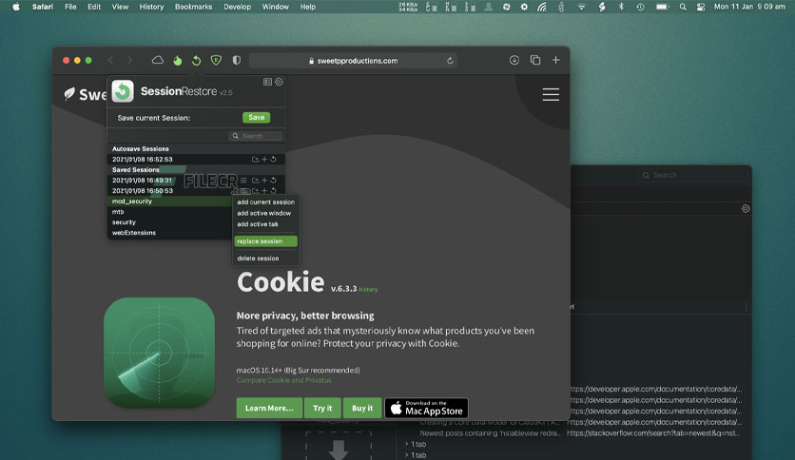The width and height of the screenshot is (795, 460).
Task: Click the Learn More... button
Action: click(x=269, y=409)
